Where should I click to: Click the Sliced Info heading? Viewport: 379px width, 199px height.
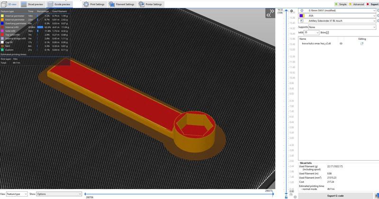(x=306, y=163)
